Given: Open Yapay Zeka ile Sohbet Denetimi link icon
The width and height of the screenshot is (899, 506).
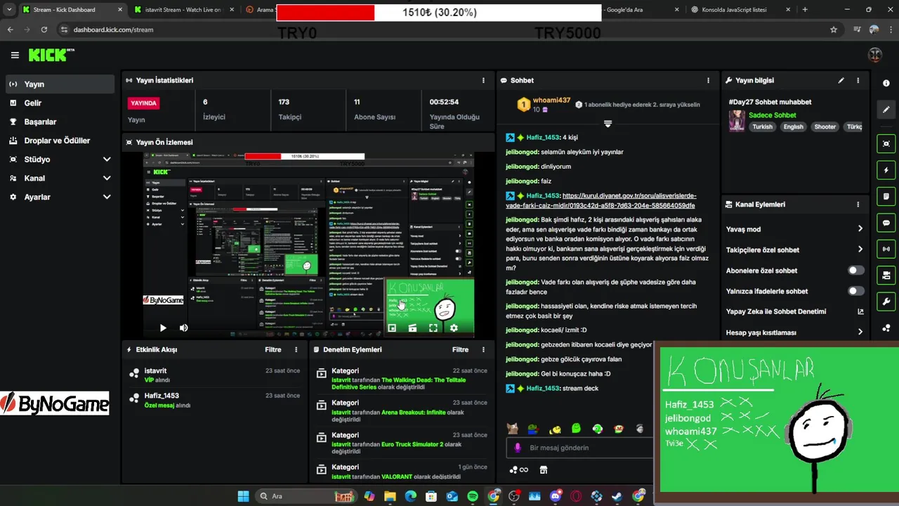Looking at the screenshot, I should pyautogui.click(x=860, y=311).
